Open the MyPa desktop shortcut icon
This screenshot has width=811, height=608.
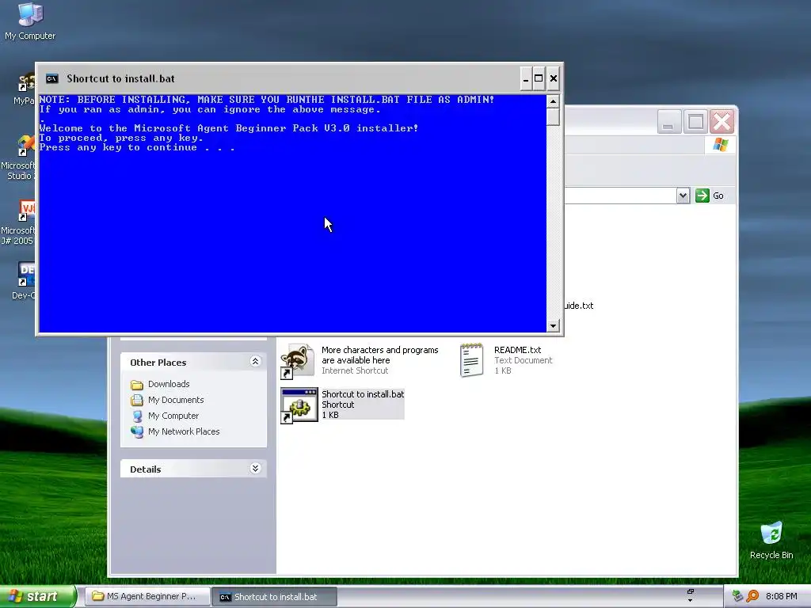[25, 89]
